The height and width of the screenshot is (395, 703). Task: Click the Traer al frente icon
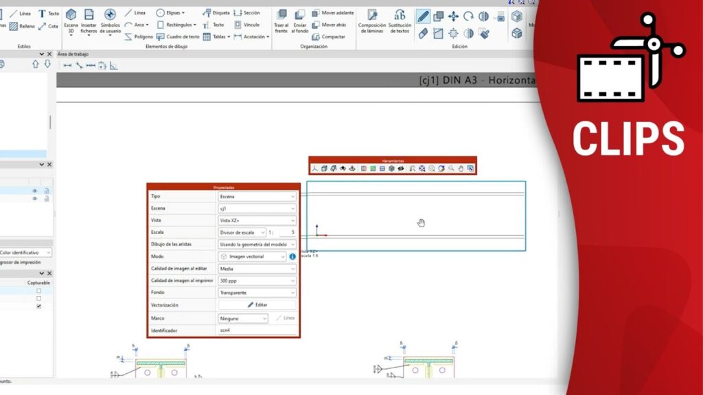(x=281, y=16)
